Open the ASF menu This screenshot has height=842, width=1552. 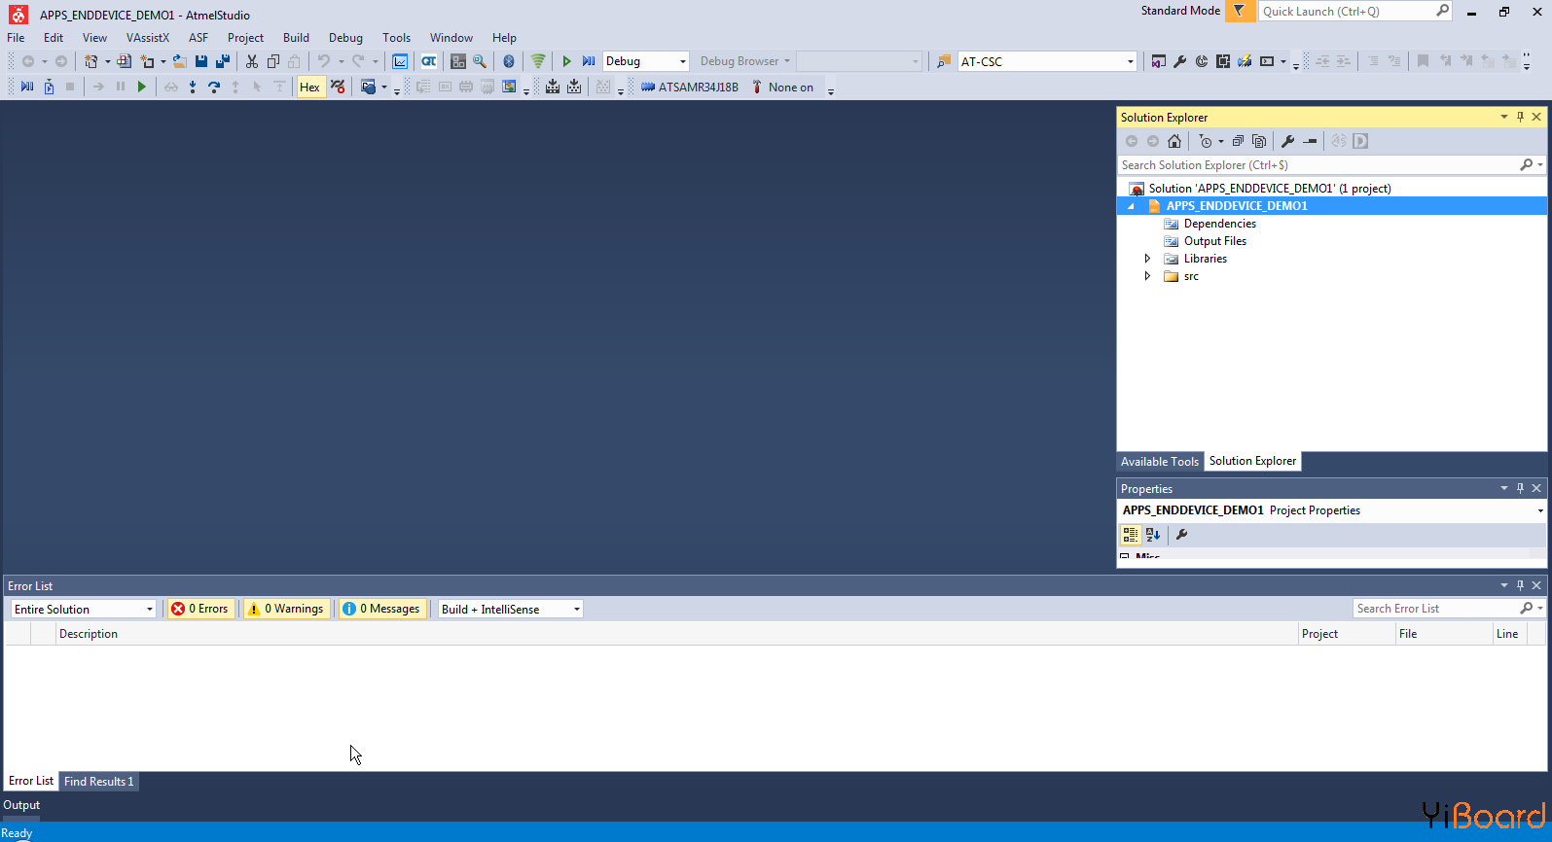[199, 38]
